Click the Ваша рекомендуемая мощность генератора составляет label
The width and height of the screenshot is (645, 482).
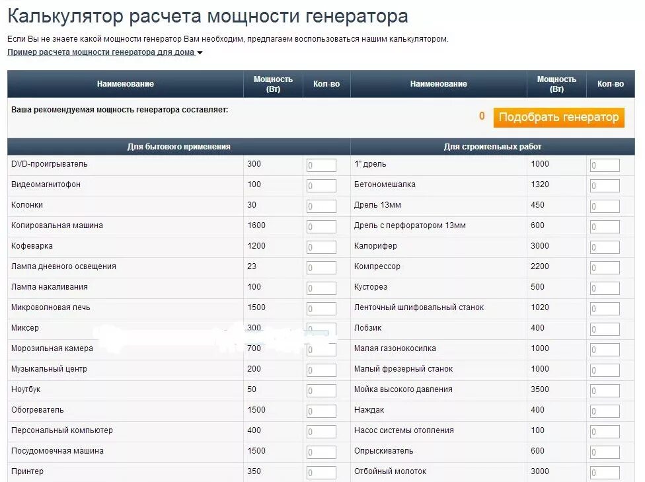pos(120,110)
